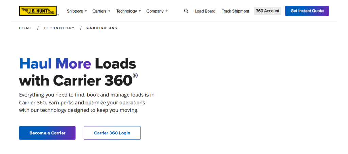Open the Track Shipment link
This screenshot has height=154, width=348.
(236, 11)
